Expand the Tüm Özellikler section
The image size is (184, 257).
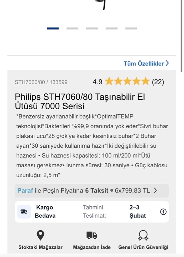pyautogui.click(x=145, y=63)
